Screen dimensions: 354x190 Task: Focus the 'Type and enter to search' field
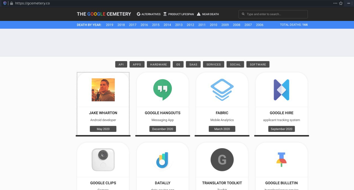273,14
